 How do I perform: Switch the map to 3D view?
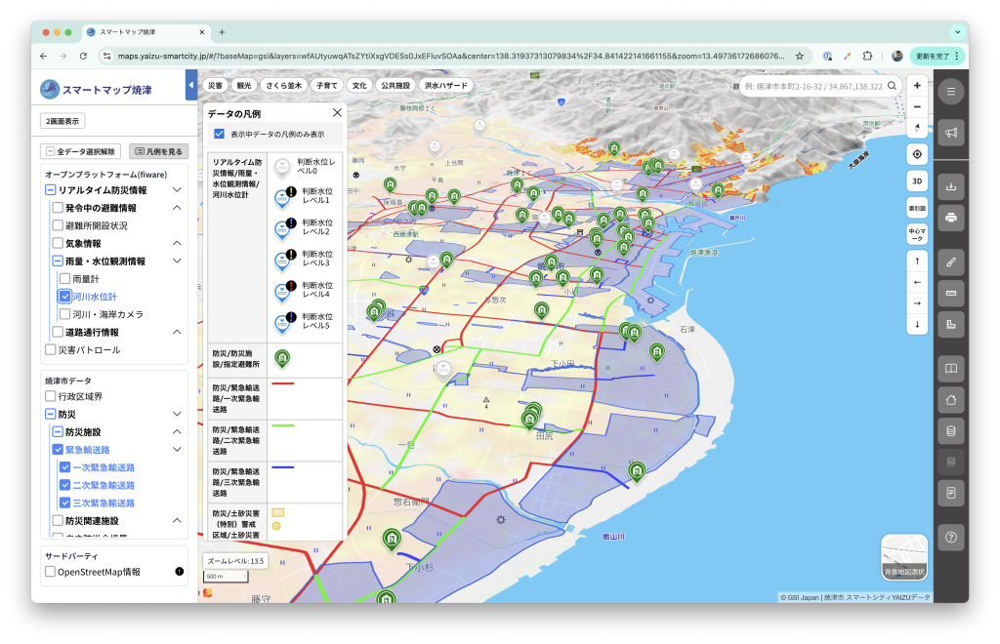[916, 181]
